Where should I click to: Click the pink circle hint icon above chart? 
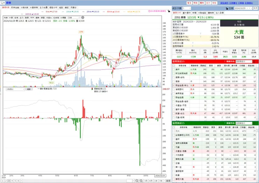pyautogui.click(x=149, y=11)
